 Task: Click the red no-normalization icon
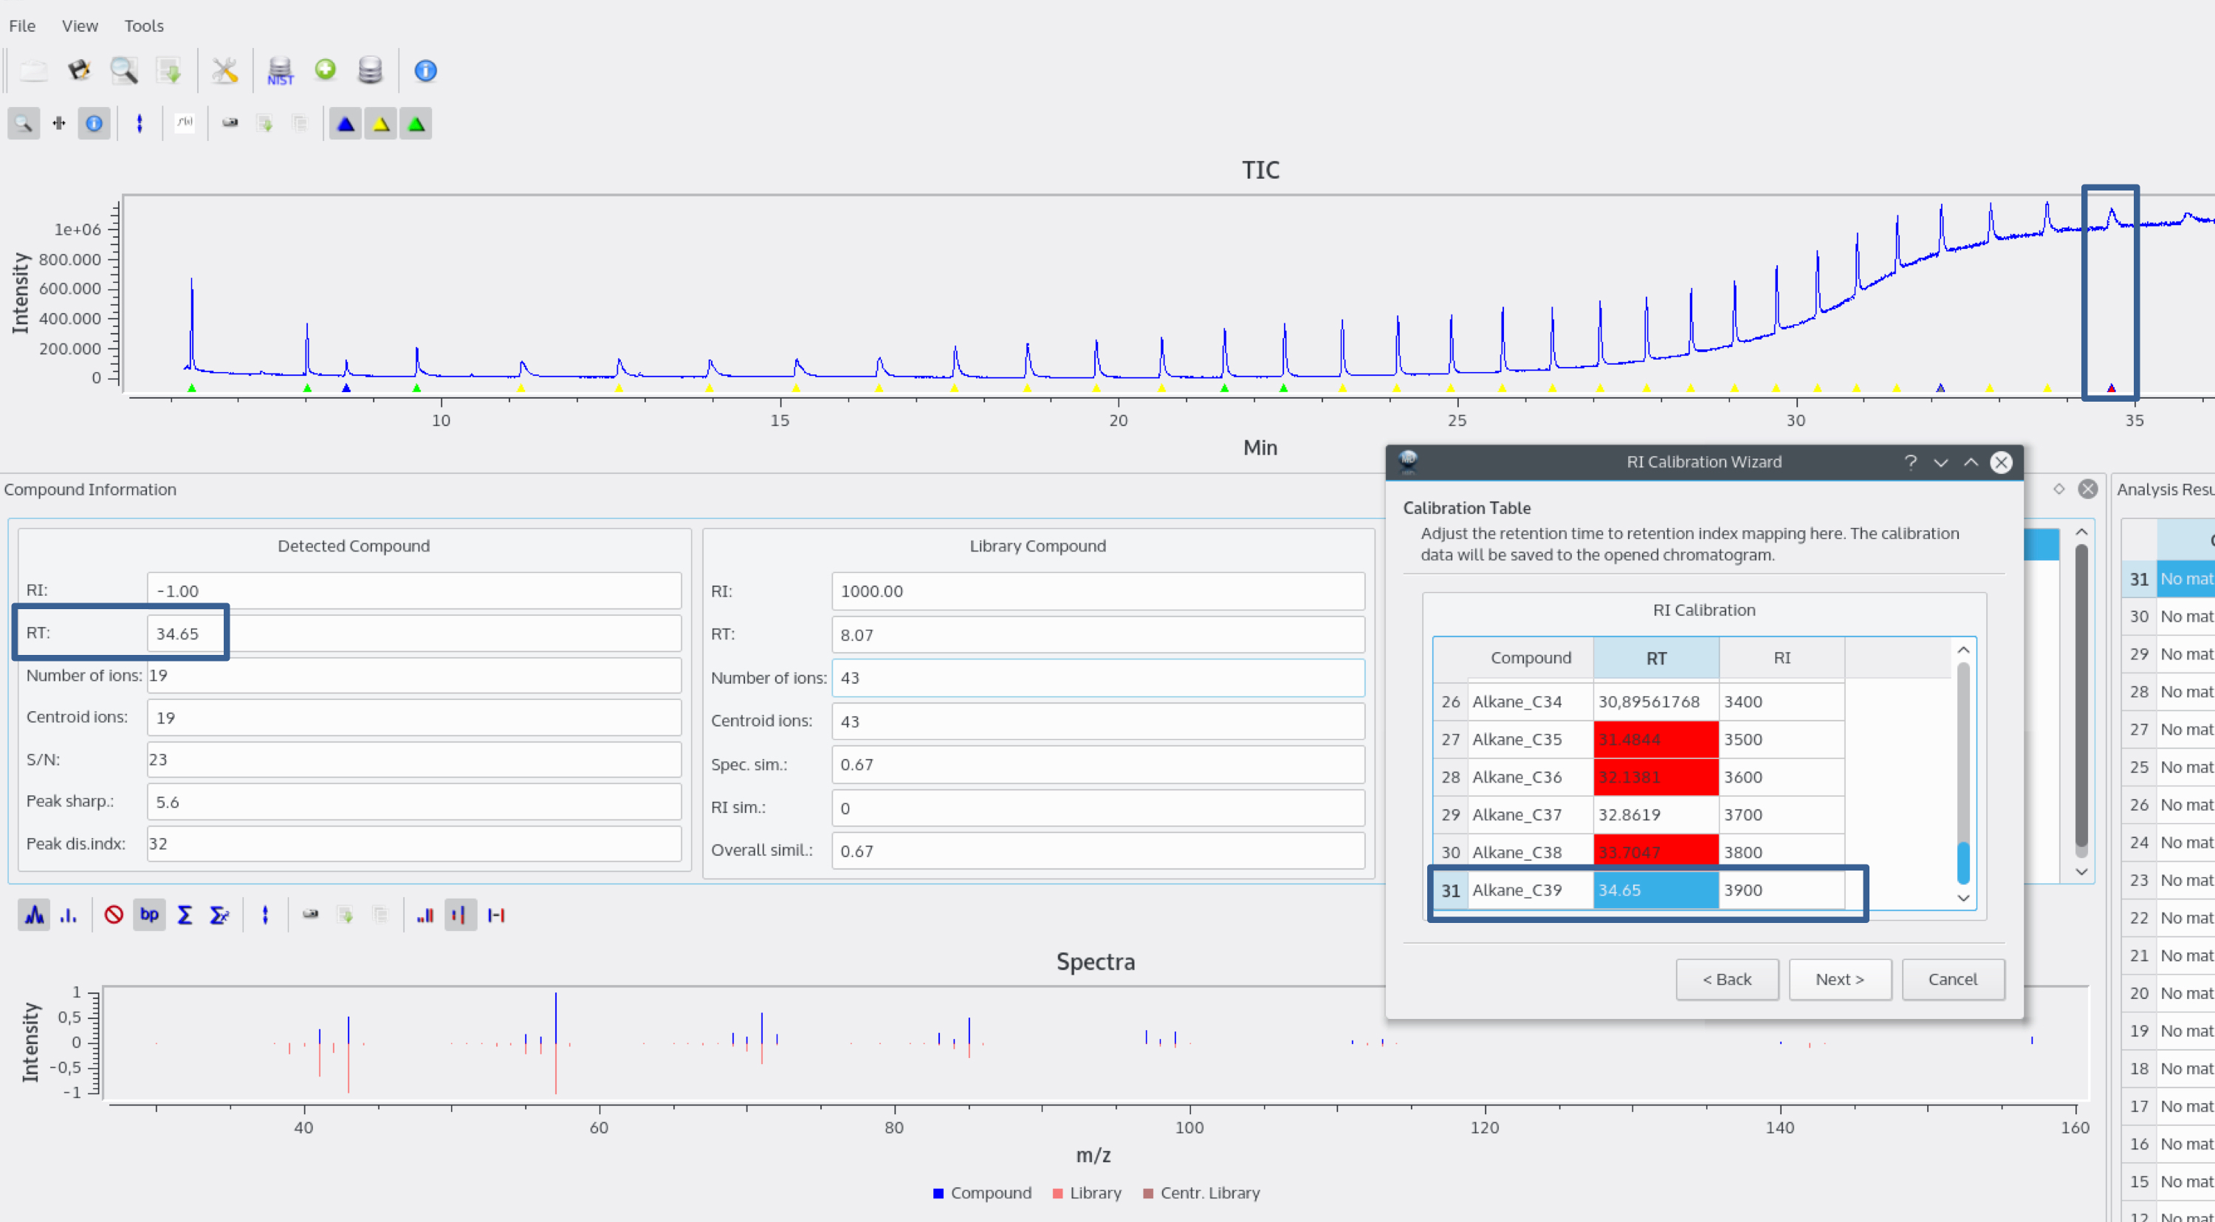click(114, 915)
